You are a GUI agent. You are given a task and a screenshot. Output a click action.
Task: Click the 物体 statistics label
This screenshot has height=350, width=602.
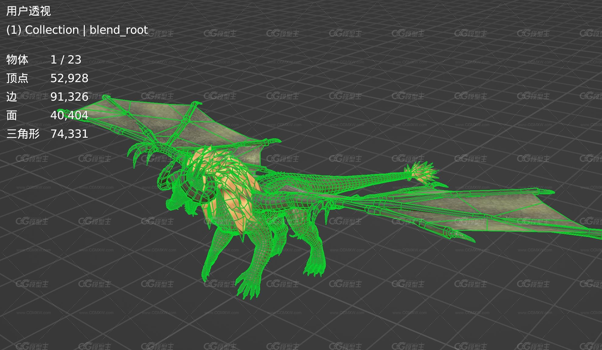coord(17,60)
